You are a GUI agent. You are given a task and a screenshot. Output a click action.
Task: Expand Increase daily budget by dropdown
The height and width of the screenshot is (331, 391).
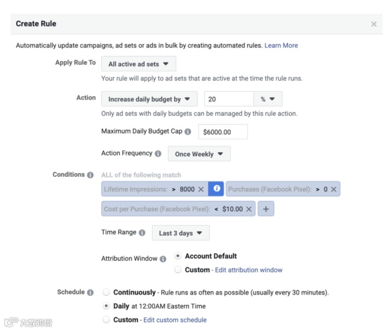(x=149, y=99)
